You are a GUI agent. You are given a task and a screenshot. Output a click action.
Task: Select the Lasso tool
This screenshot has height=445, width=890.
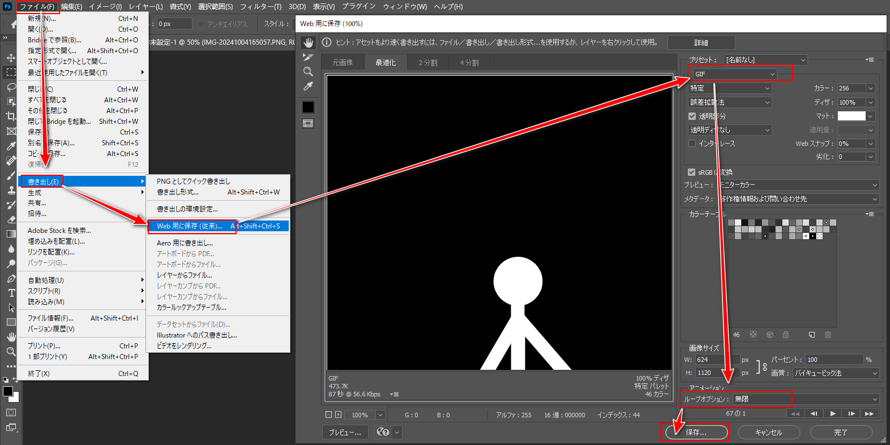pos(11,87)
